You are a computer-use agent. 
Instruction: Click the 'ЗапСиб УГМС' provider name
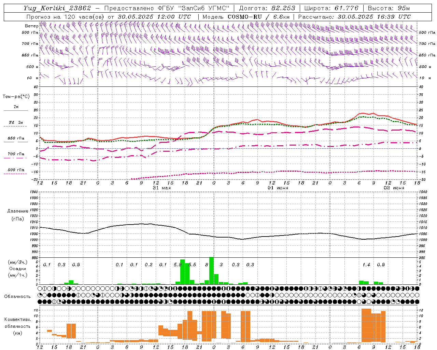[x=204, y=8]
